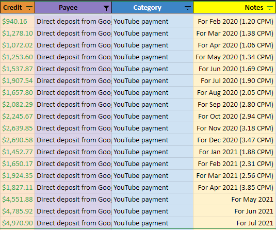Select the payee cell beside $1,452.77

[x=73, y=152]
